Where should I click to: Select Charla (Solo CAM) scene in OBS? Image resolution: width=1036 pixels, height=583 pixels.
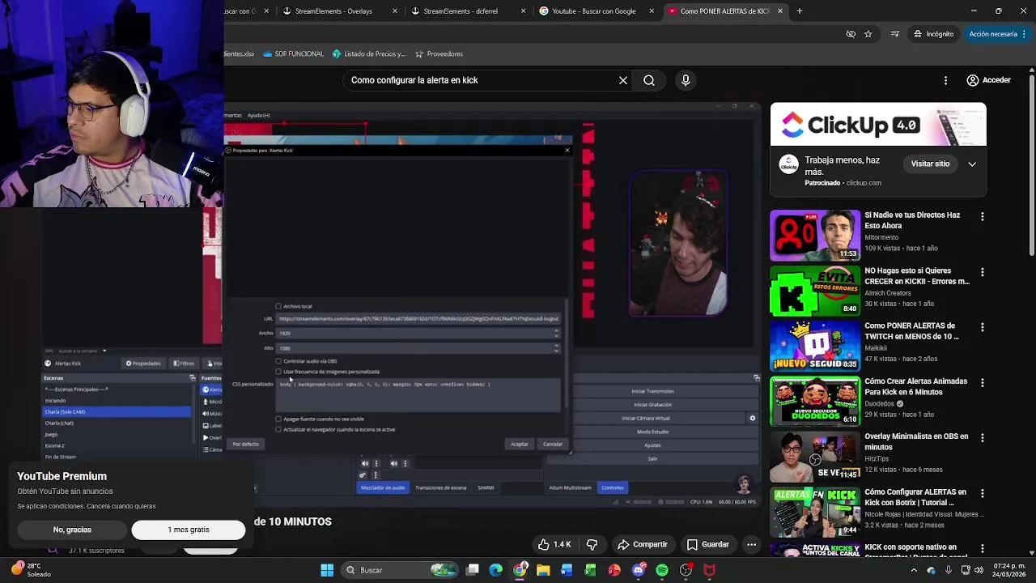(117, 411)
